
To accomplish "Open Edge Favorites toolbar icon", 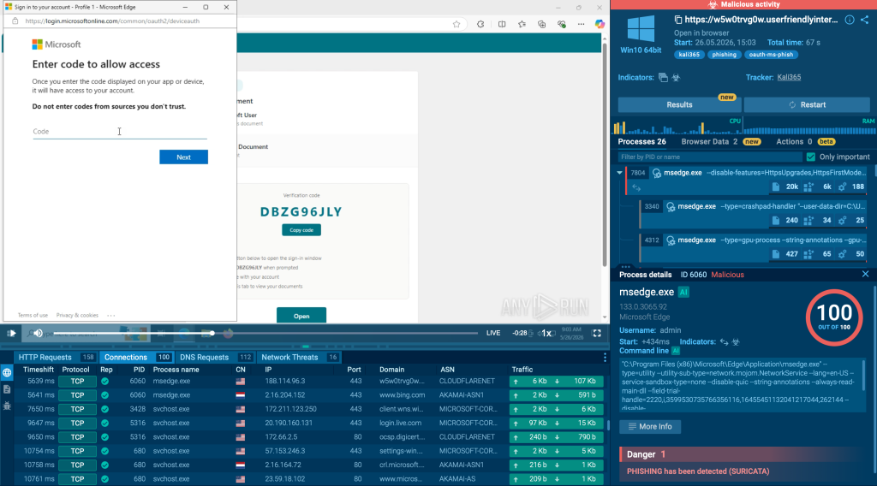I will [522, 24].
